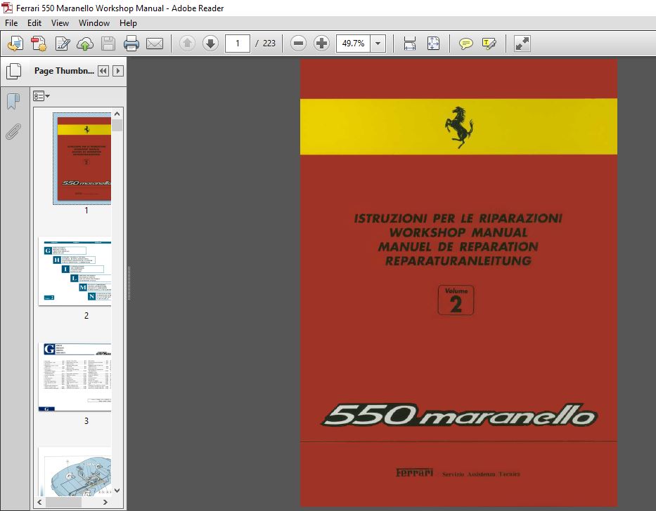
Task: Click the Sign document pencil icon
Action: tap(63, 44)
